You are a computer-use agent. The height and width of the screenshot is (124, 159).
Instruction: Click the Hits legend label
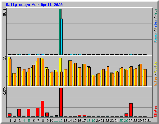click(x=155, y=13)
